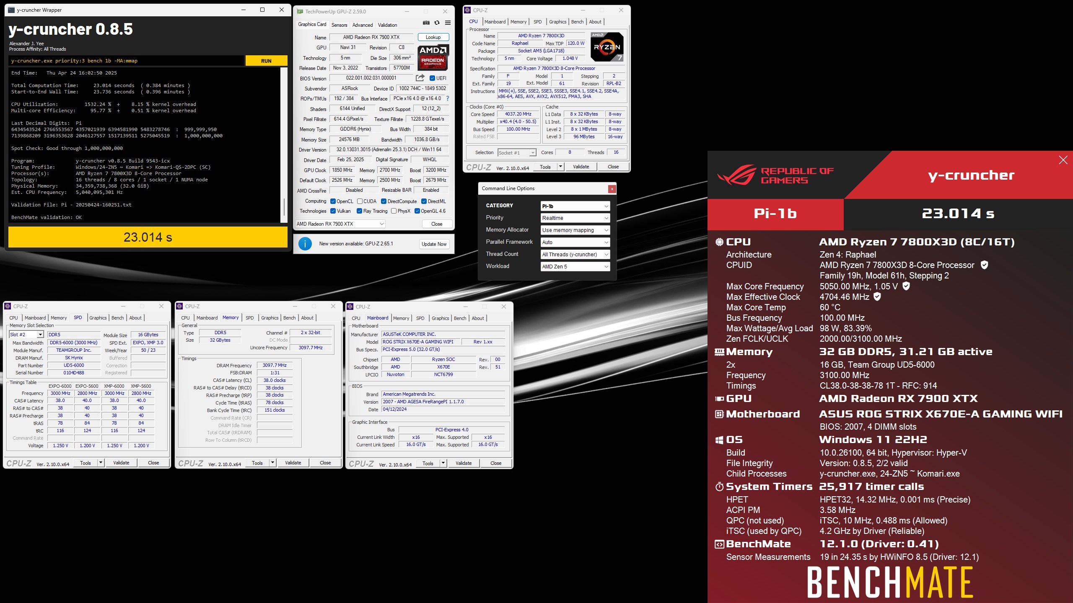Switch to the Advanced tab in GPU-Z
The image size is (1073, 603).
(x=362, y=25)
